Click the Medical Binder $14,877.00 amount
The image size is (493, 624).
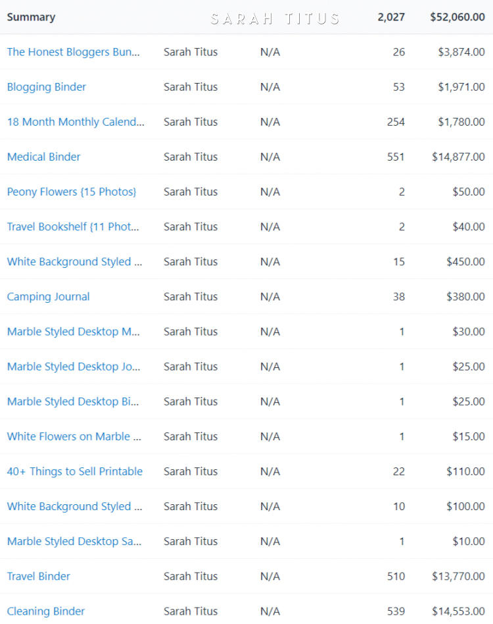pos(458,157)
